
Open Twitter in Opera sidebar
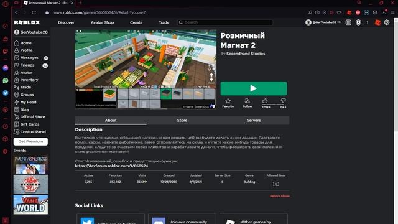tap(6, 93)
